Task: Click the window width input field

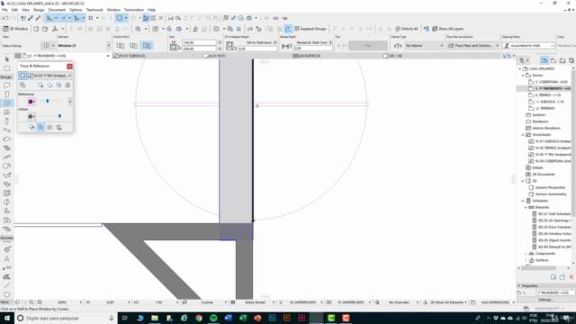Action: pos(199,42)
